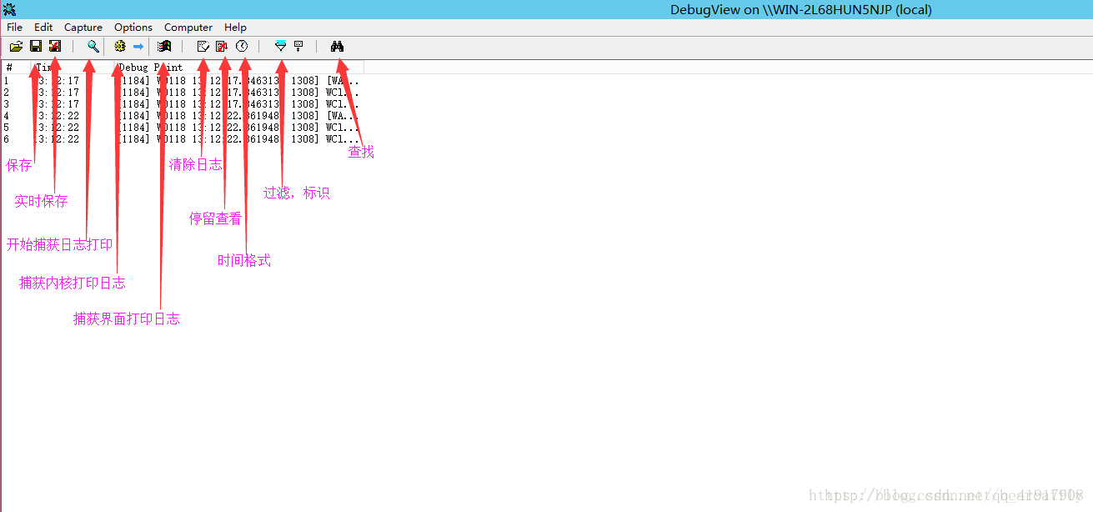1093x512 pixels.
Task: Toggle autoscroll icon with red mark
Action: coord(222,47)
